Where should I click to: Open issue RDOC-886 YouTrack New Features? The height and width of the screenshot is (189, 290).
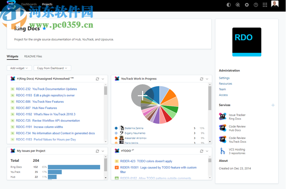pyautogui.click(x=40, y=101)
